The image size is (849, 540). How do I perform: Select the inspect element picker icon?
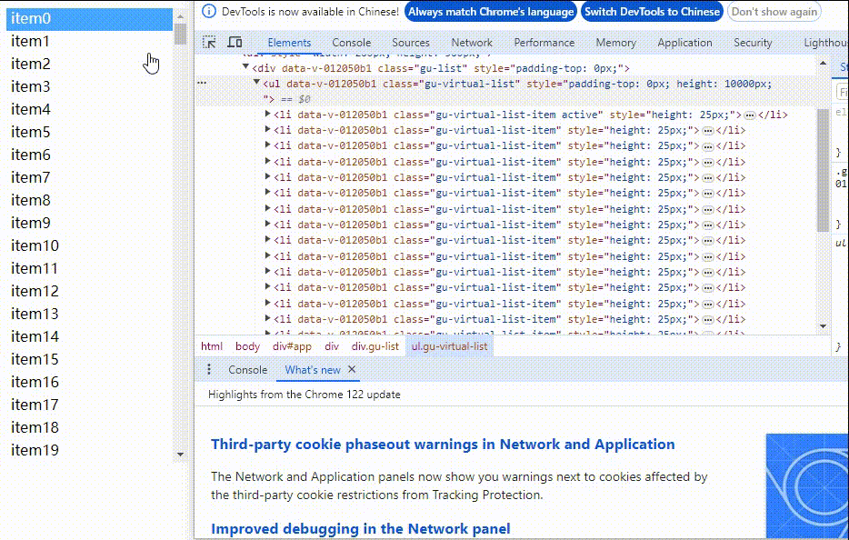click(209, 42)
